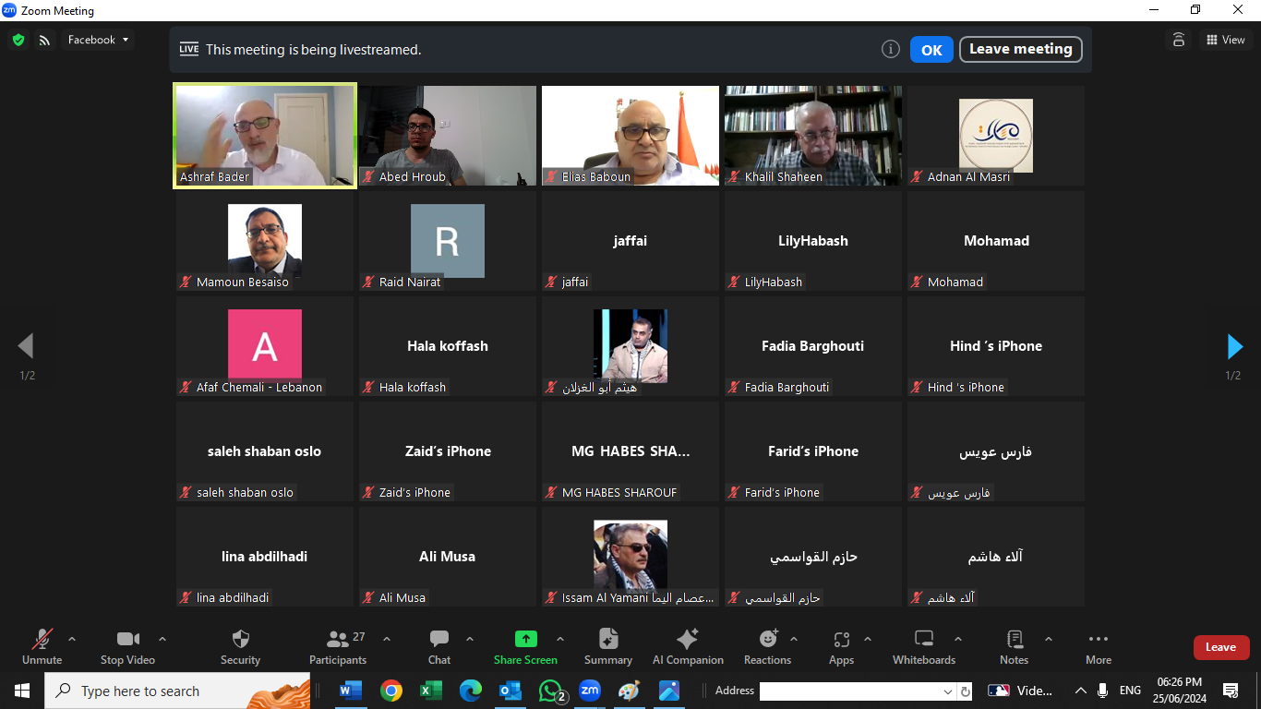Go to next page of participants

tap(1234, 346)
